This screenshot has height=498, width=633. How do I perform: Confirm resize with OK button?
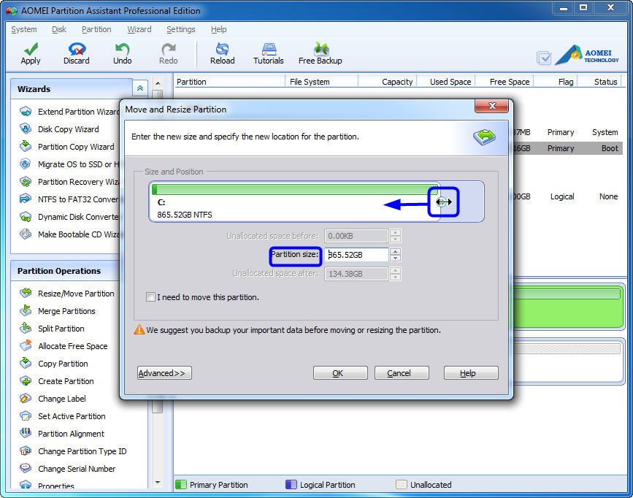pos(340,373)
